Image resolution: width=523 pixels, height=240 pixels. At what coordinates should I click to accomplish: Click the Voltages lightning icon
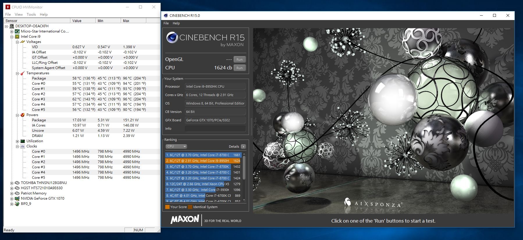23,42
